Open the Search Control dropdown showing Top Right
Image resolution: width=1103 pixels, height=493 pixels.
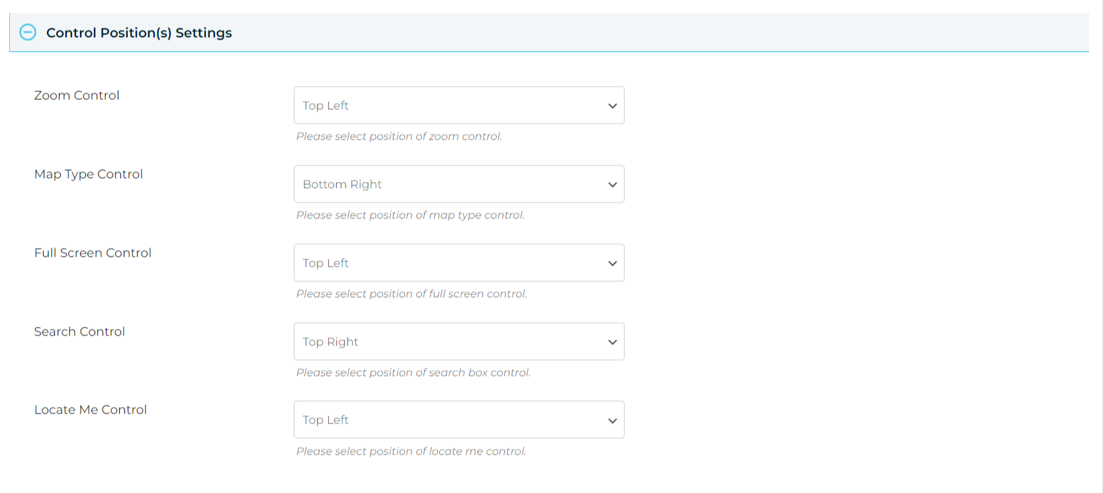(459, 341)
